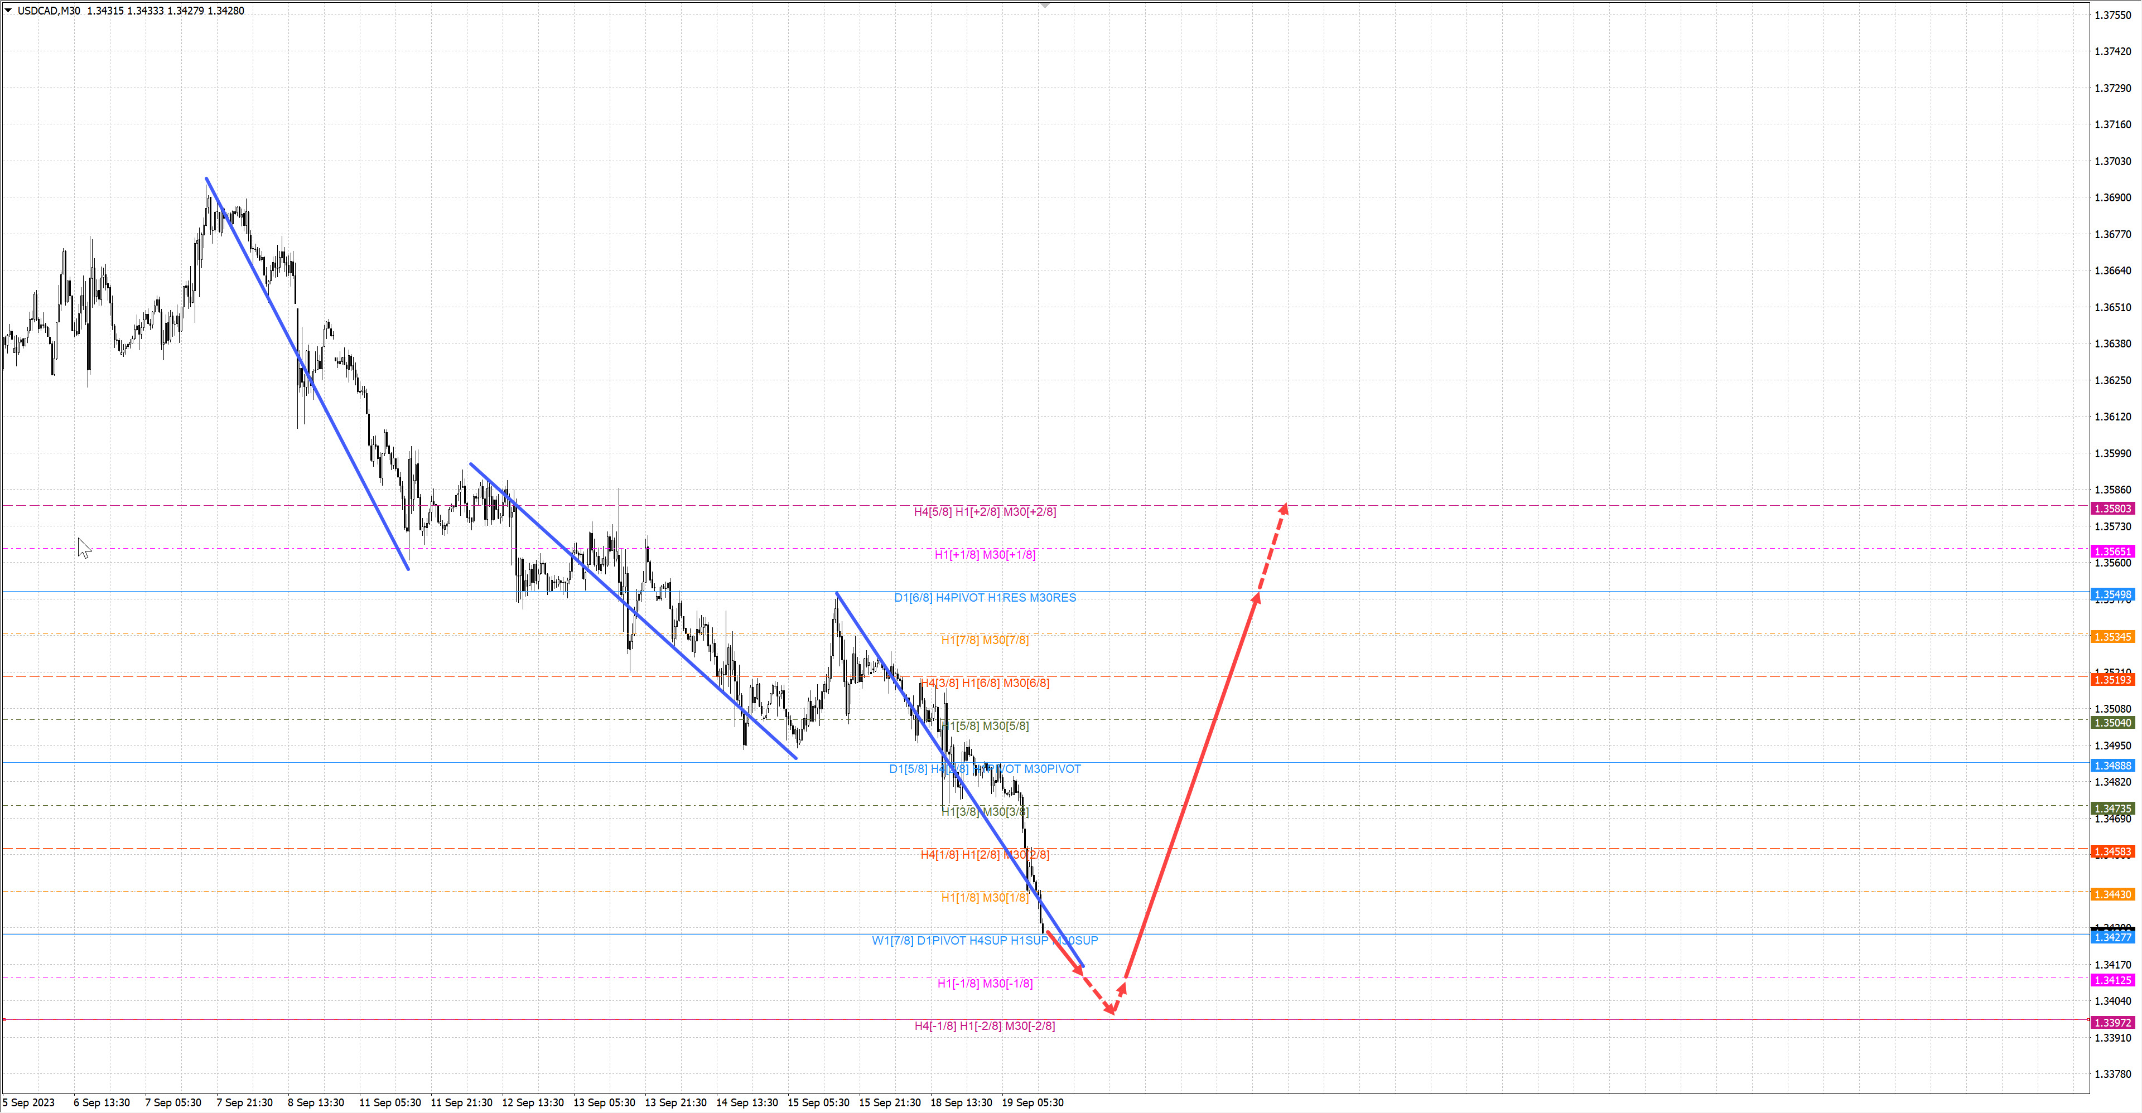Click the pink 1.35803 price tag
Screen dimensions: 2142x1113
(2112, 509)
